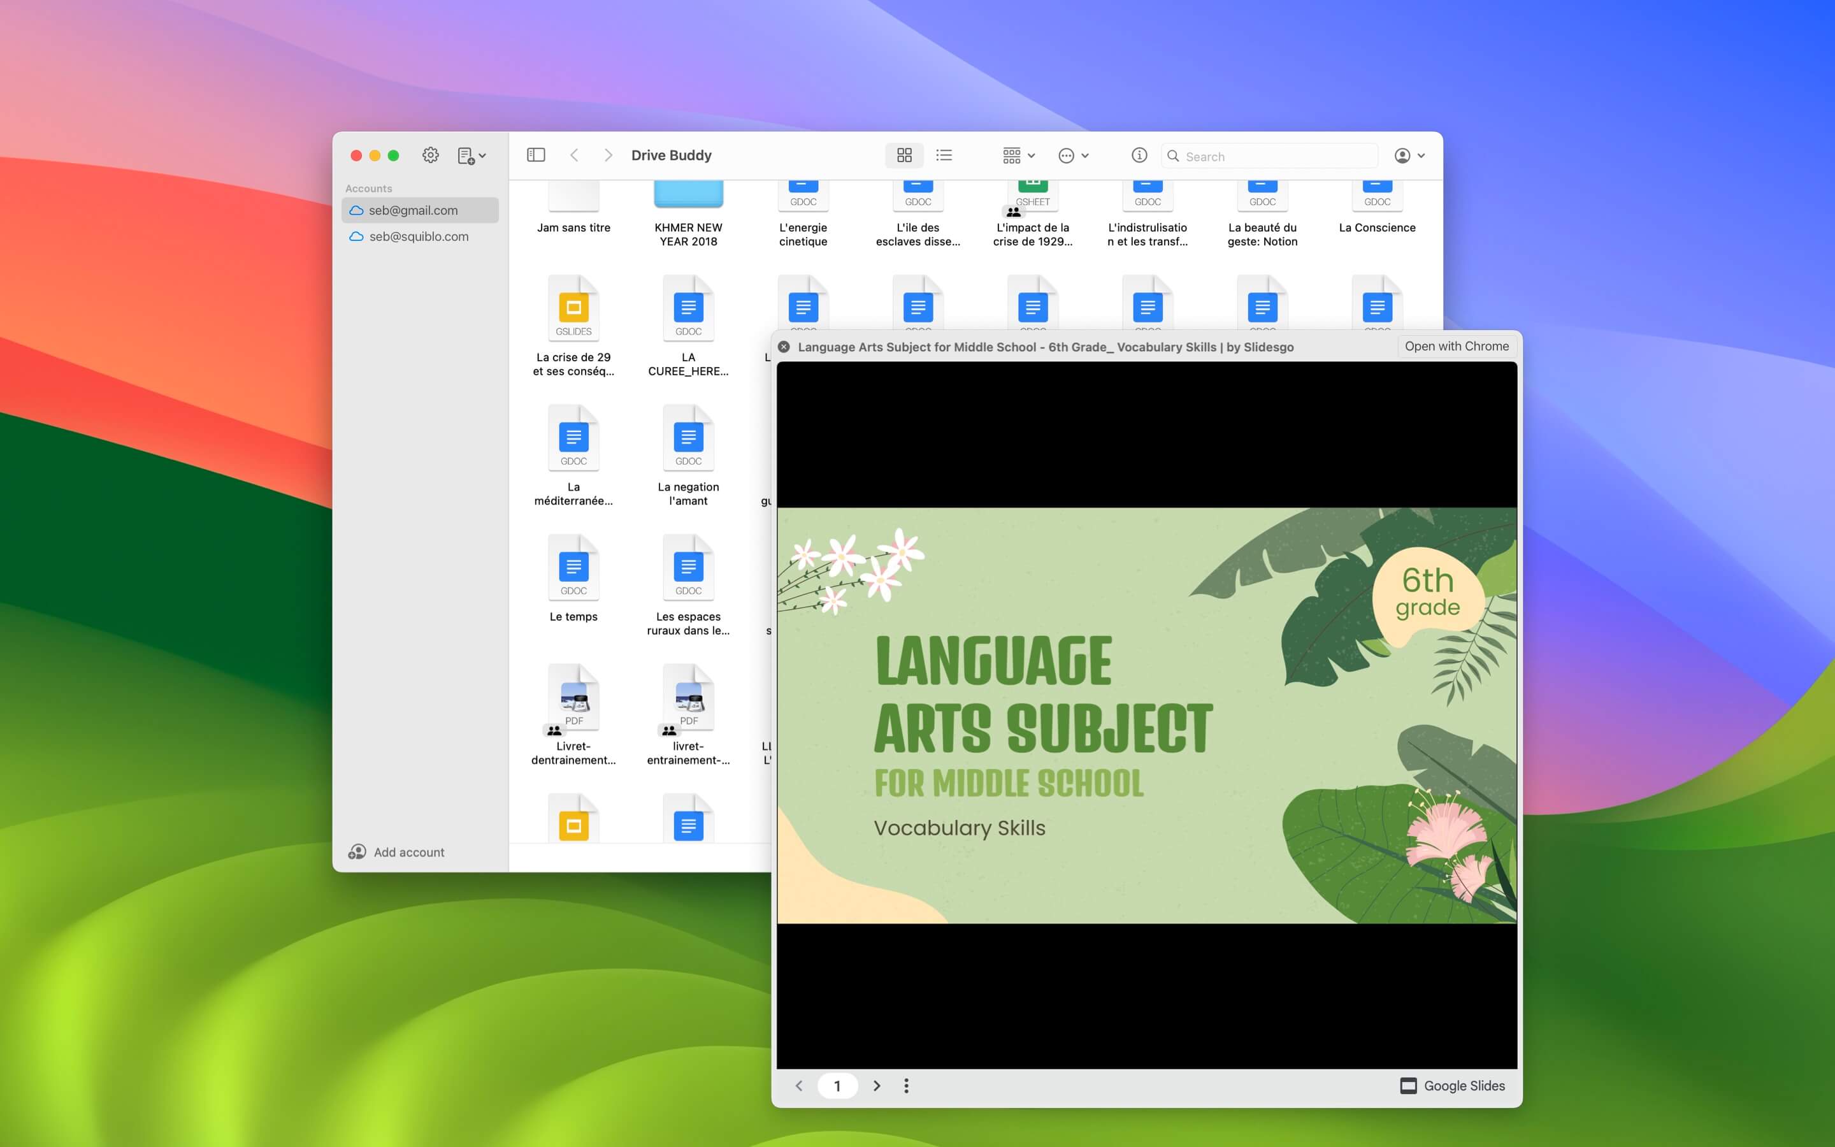Click the Jam sans titre file name
The height and width of the screenshot is (1147, 1835).
pos(574,227)
